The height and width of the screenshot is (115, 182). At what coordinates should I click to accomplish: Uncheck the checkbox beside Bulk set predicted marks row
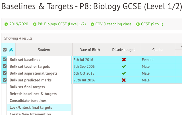(5, 80)
